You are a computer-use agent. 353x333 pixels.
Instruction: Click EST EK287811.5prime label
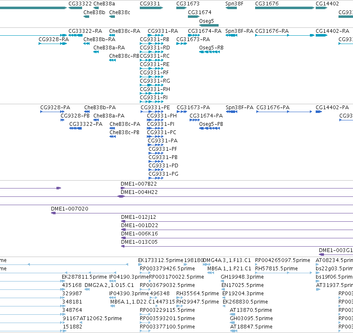point(84,277)
